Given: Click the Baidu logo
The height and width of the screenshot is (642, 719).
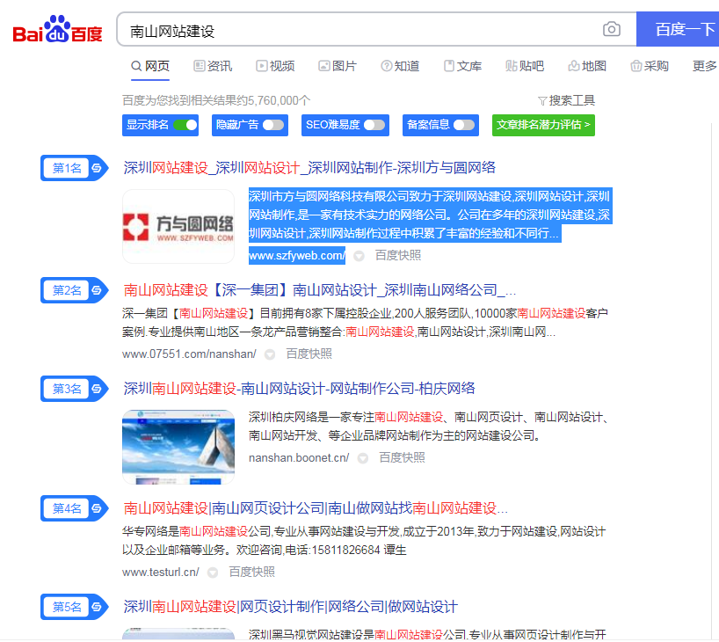Looking at the screenshot, I should tap(57, 30).
